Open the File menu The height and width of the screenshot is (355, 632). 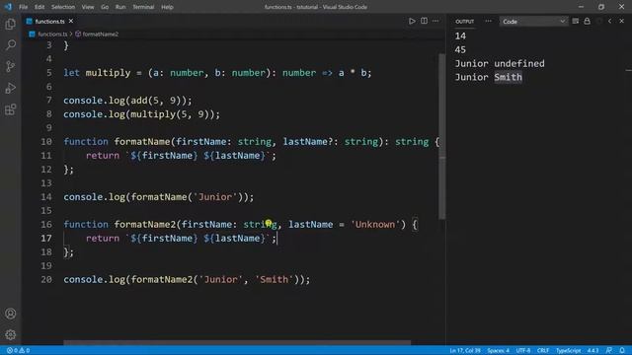[x=24, y=7]
